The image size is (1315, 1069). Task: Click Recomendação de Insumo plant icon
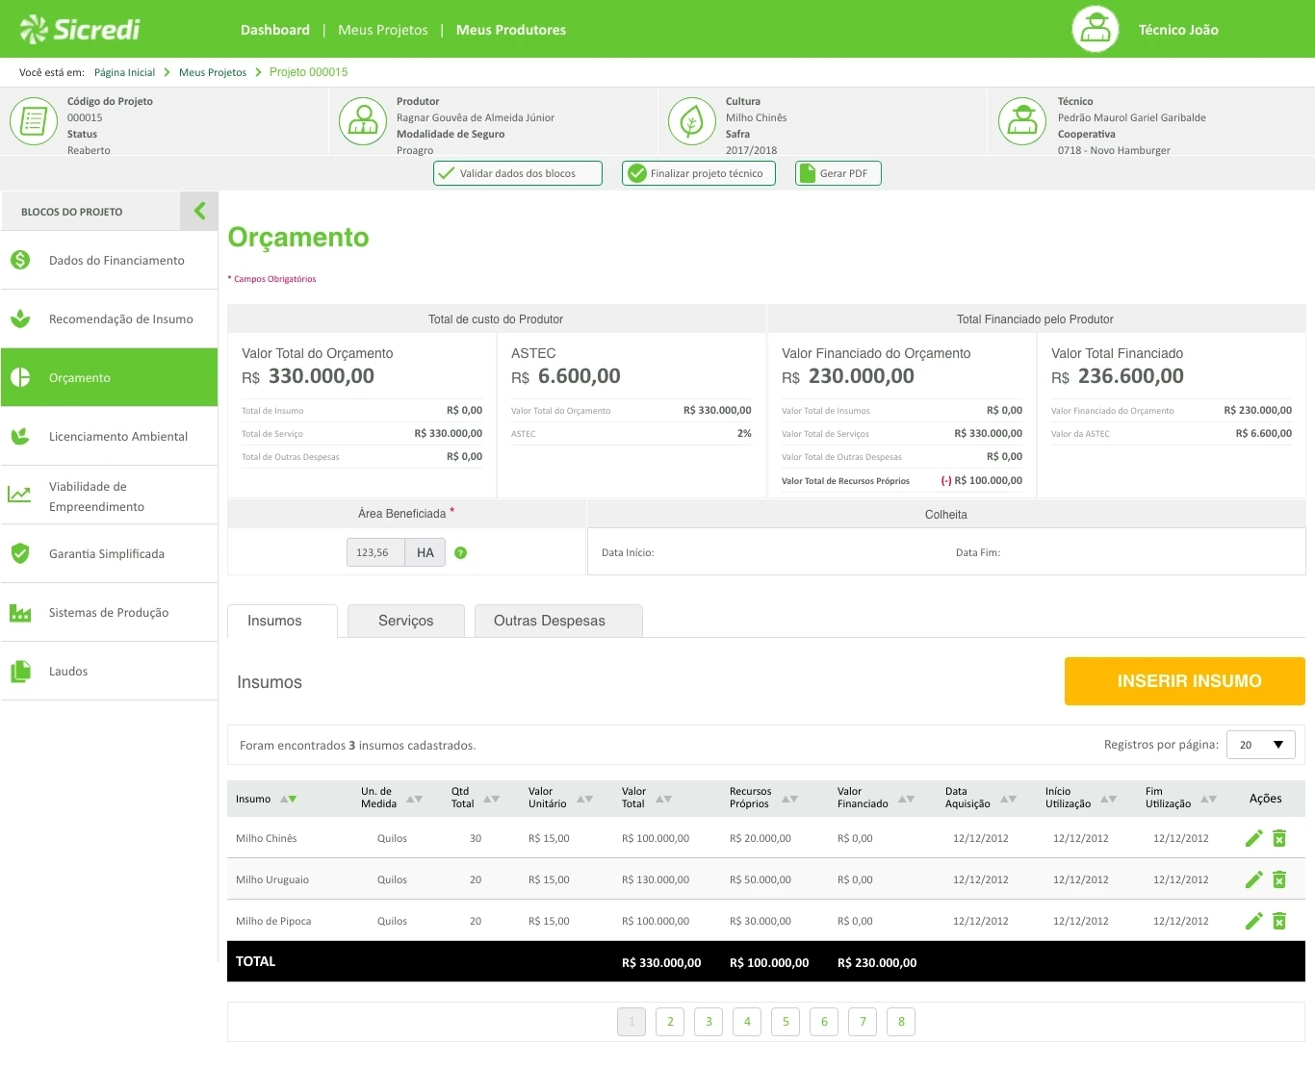20,318
